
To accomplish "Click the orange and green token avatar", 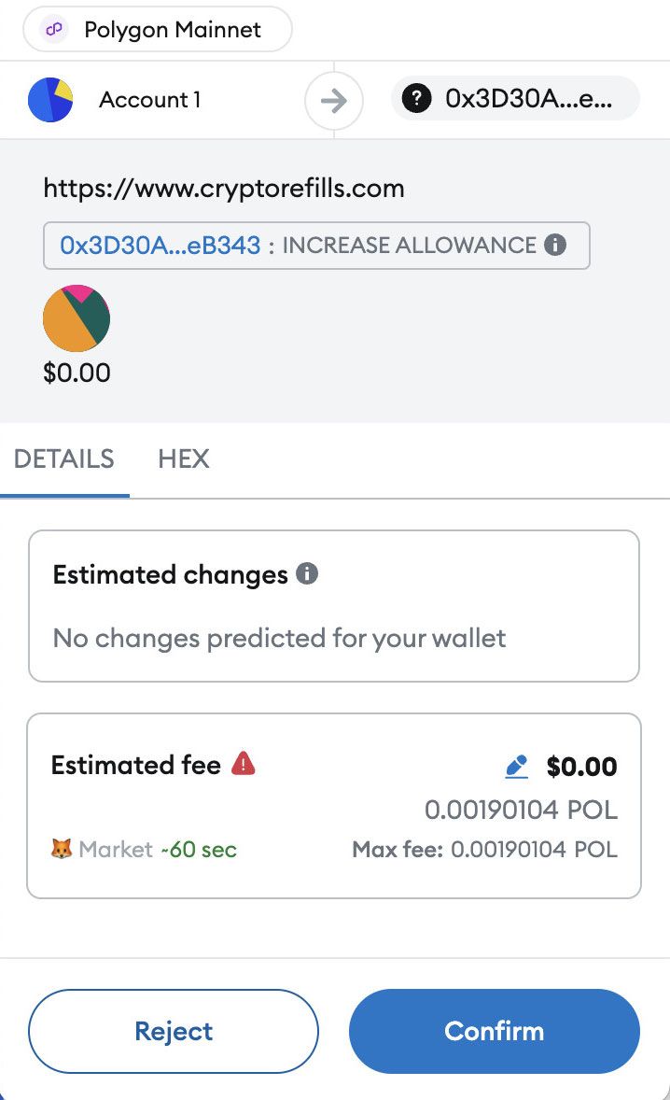I will tap(77, 318).
